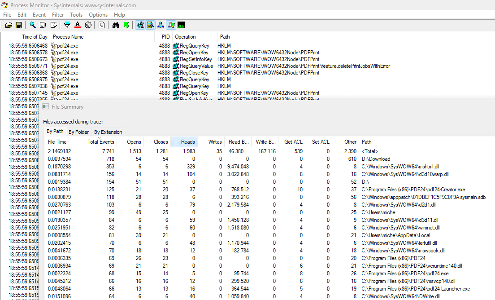The width and height of the screenshot is (495, 300).
Task: Click the Time of Day column header
Action: (x=25, y=37)
